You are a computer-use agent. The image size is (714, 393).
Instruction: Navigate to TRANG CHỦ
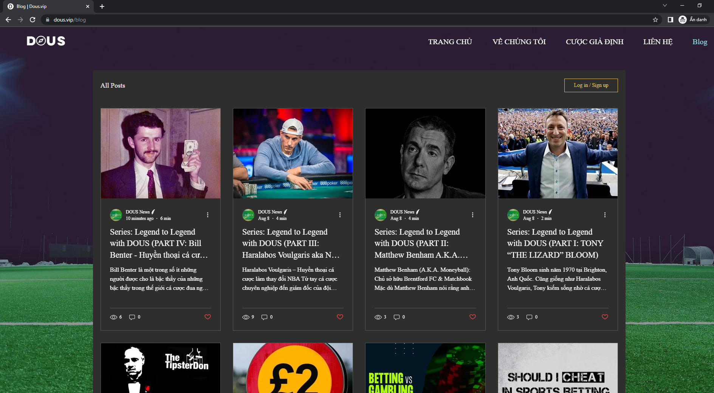tap(450, 42)
